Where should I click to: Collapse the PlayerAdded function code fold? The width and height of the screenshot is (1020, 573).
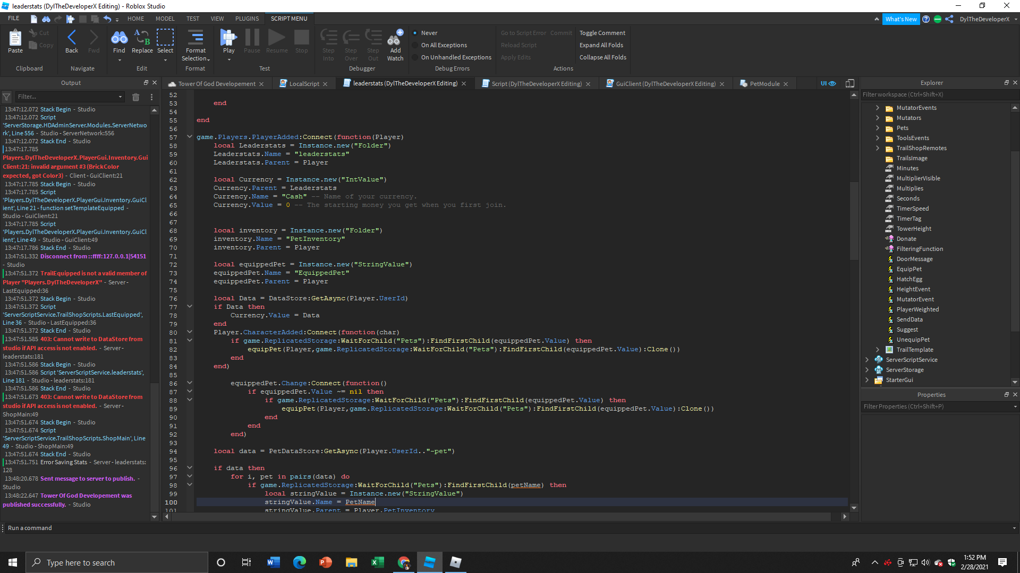(190, 136)
